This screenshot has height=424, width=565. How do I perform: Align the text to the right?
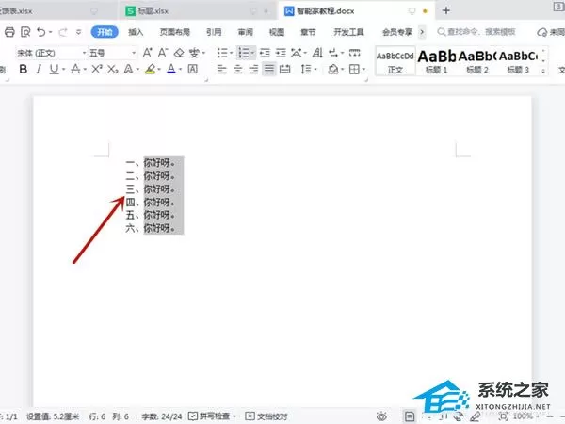coord(253,69)
